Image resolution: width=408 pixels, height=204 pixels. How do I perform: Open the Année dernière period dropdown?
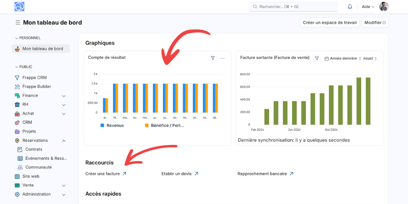coord(343,59)
